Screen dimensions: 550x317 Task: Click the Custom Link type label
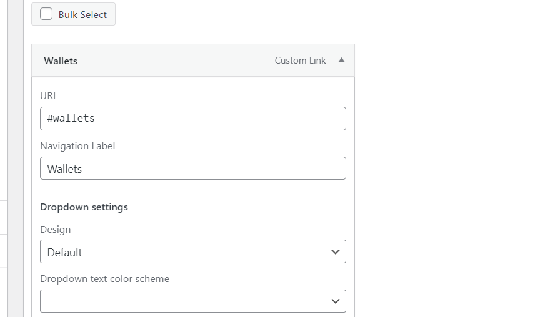300,61
